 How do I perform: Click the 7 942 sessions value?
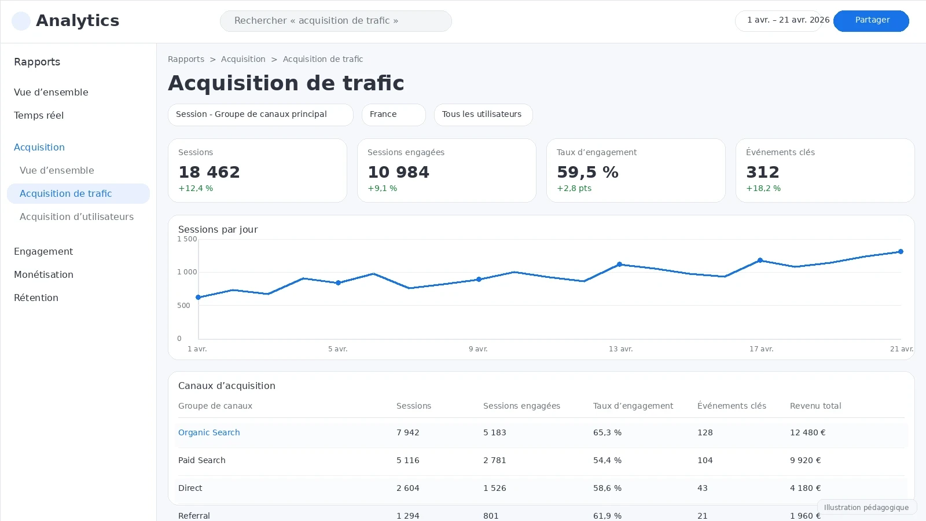408,432
